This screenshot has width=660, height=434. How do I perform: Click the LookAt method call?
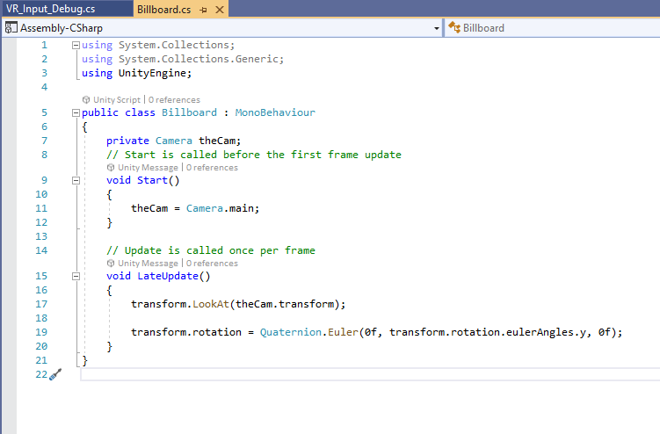tap(211, 304)
